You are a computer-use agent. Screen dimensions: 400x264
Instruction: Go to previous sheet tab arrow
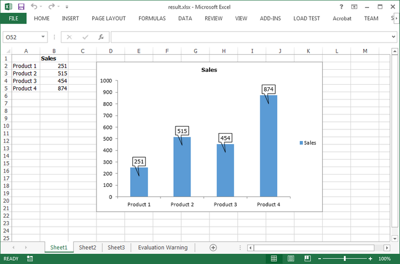coord(13,247)
